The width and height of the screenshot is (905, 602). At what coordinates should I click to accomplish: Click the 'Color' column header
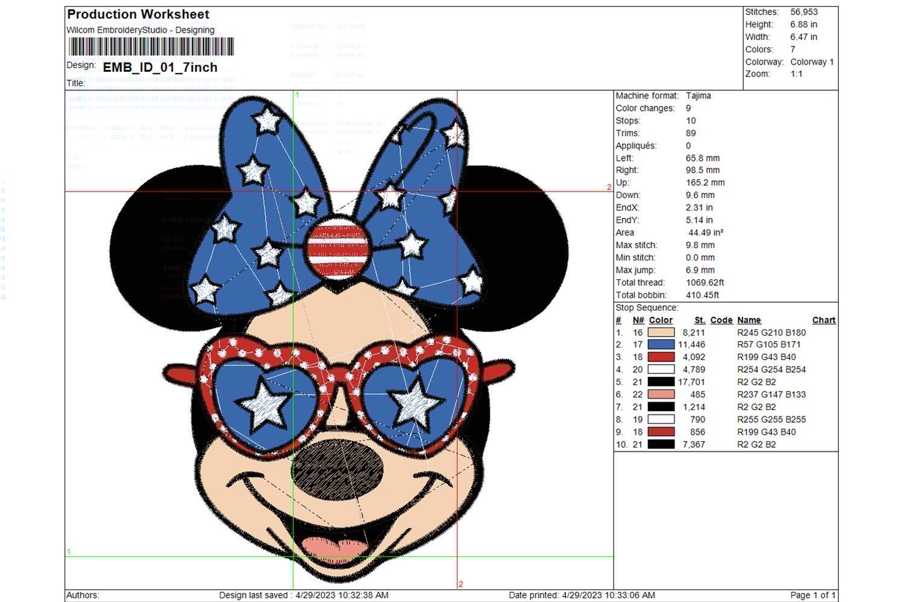point(661,320)
